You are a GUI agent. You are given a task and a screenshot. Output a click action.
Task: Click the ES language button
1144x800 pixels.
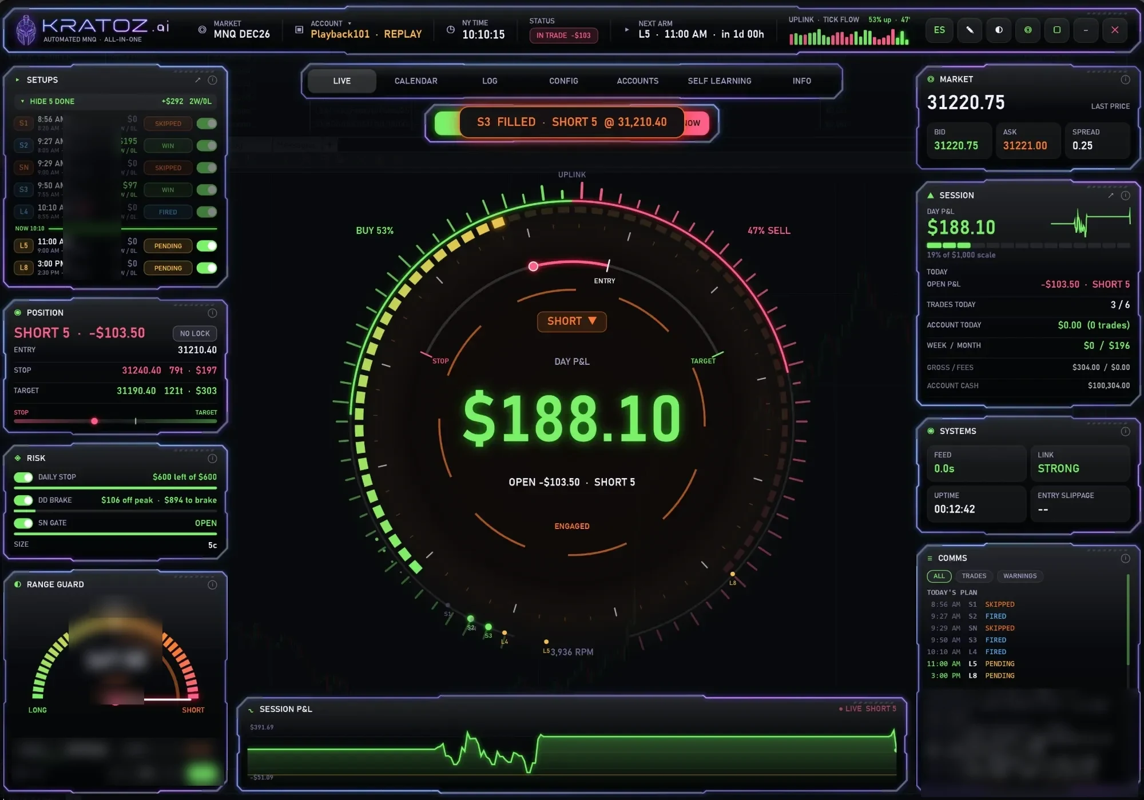(939, 30)
